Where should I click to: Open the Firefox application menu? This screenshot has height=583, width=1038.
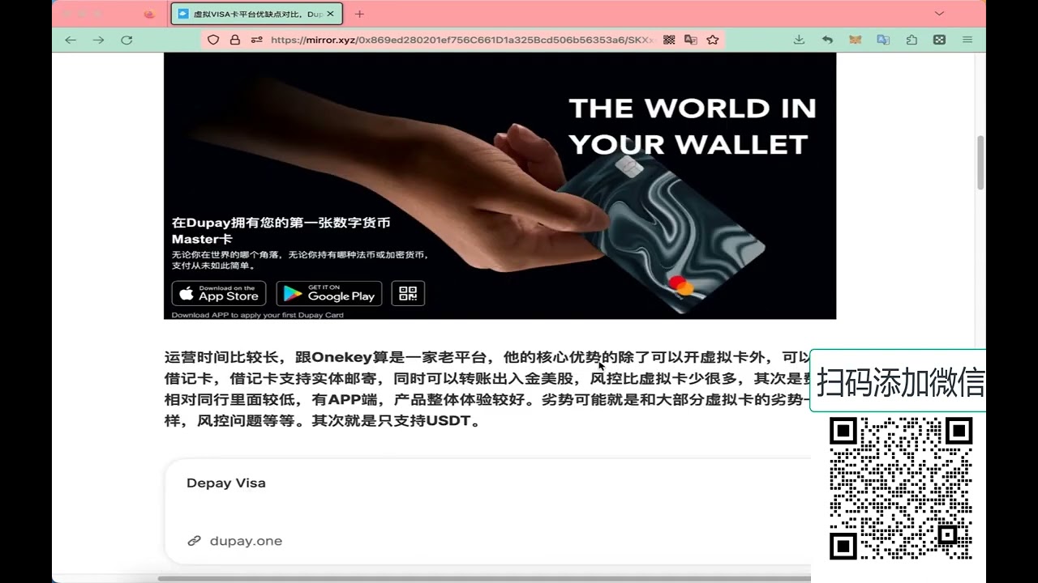[967, 40]
